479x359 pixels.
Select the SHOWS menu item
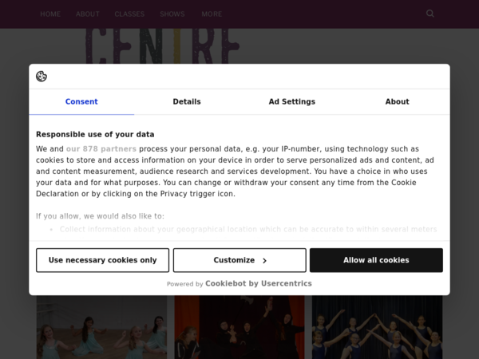172,14
